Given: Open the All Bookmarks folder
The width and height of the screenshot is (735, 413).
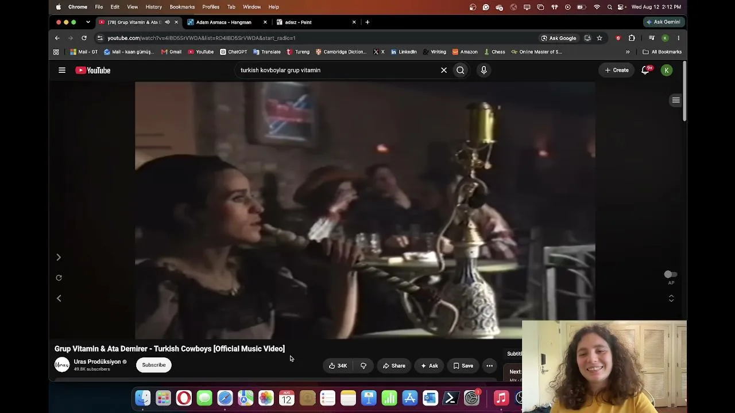Looking at the screenshot, I should pyautogui.click(x=662, y=52).
